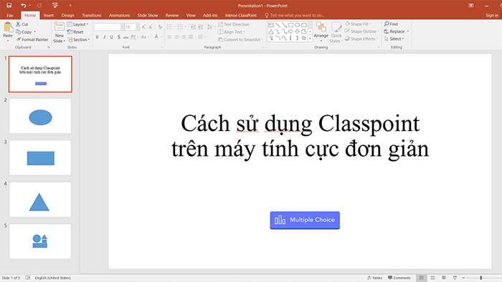Image resolution: width=502 pixels, height=282 pixels.
Task: Toggle the Notes pane in status bar
Action: [375, 278]
